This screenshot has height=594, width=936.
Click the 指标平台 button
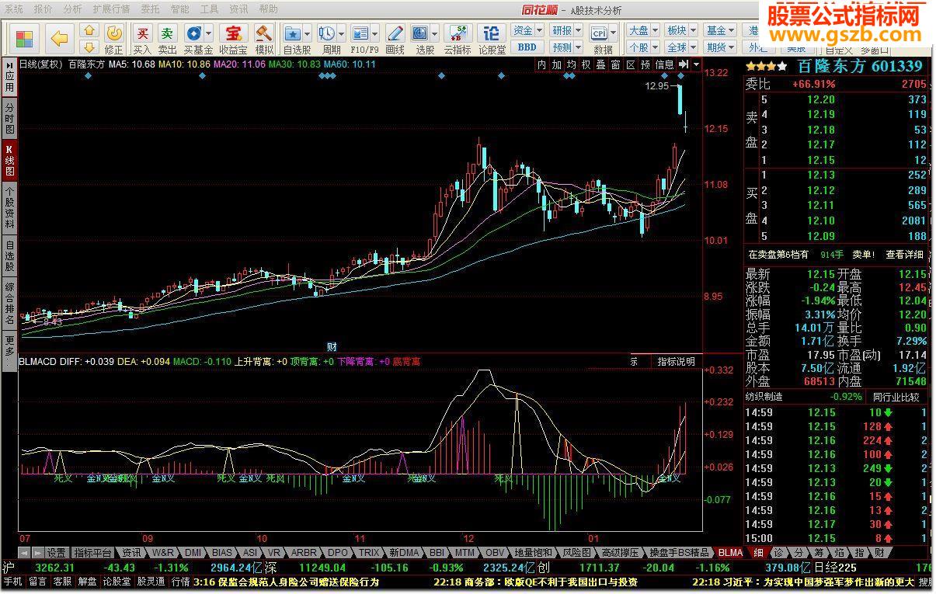tap(92, 553)
